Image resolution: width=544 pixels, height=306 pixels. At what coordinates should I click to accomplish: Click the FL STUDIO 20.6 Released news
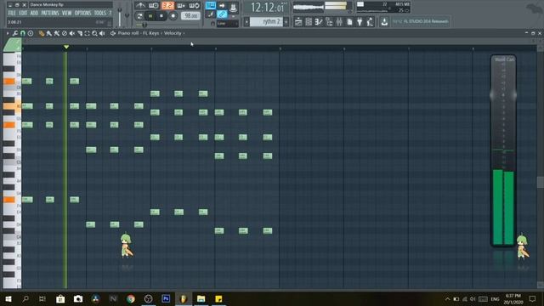[420, 21]
